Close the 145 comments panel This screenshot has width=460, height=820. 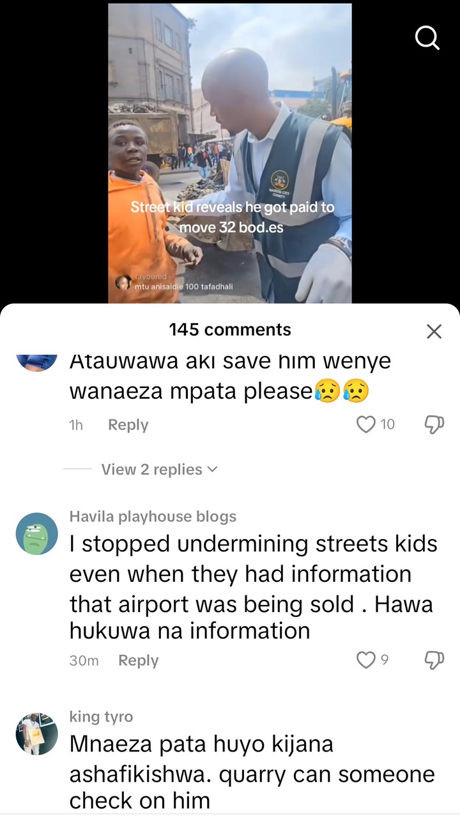[x=434, y=331]
